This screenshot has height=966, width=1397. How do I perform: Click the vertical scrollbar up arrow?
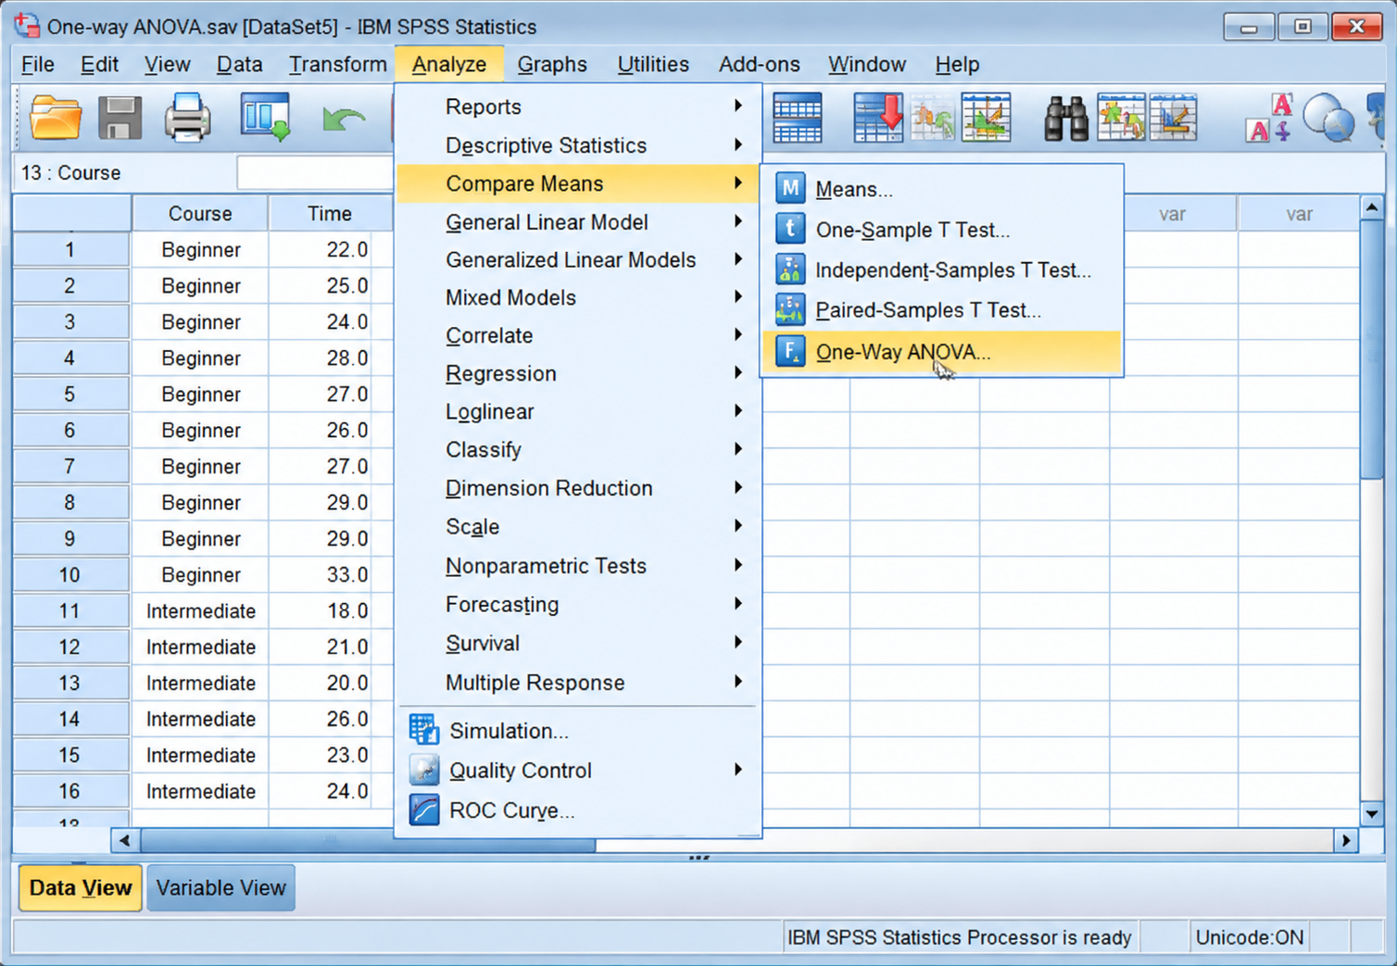coord(1371,208)
